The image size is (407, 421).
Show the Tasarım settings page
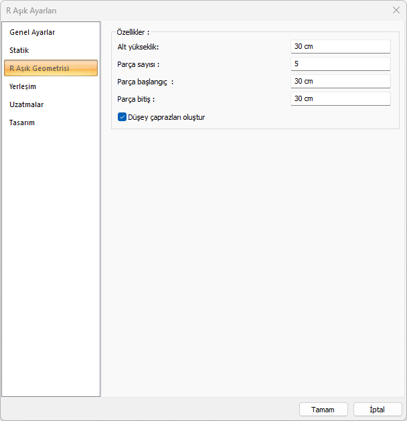[22, 122]
